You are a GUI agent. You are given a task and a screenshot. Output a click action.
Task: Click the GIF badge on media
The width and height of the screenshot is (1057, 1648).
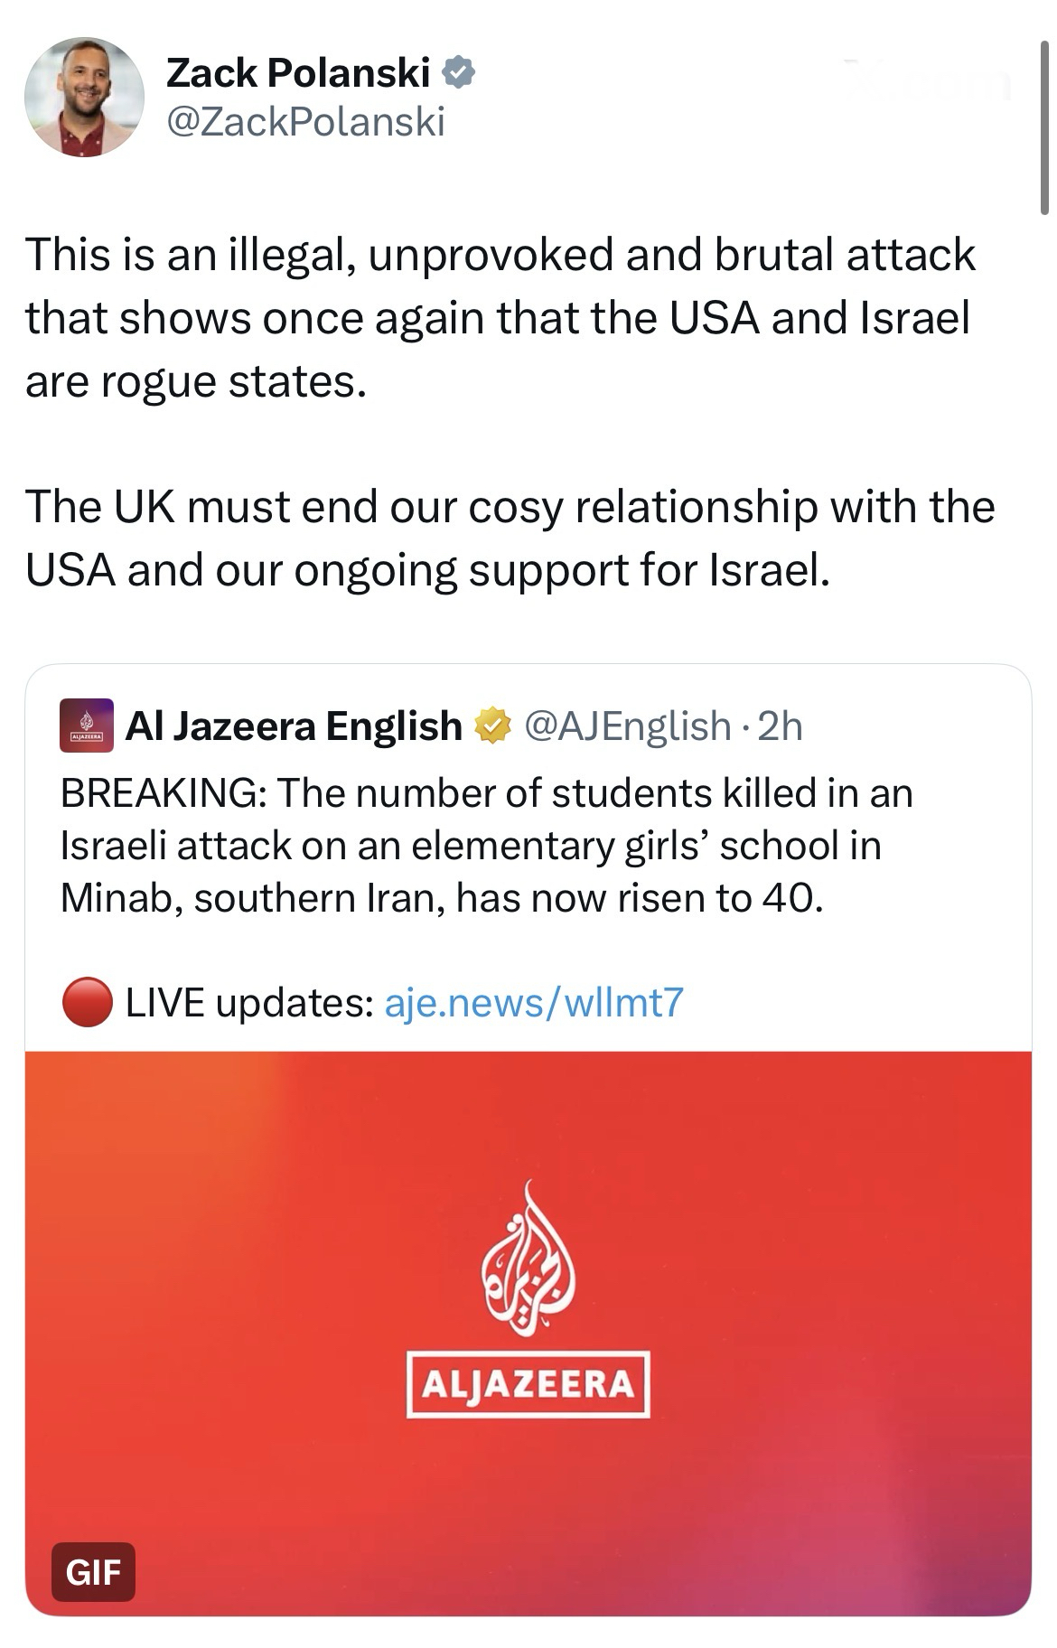(x=93, y=1571)
